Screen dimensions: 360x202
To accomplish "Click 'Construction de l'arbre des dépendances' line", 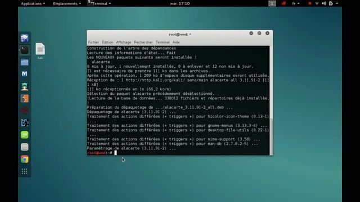I will tap(131, 48).
